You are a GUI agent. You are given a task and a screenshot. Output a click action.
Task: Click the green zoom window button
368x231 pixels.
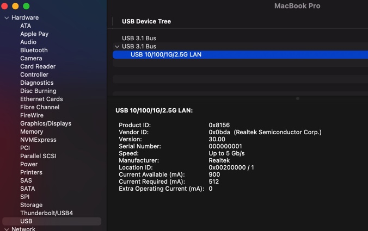(25, 6)
